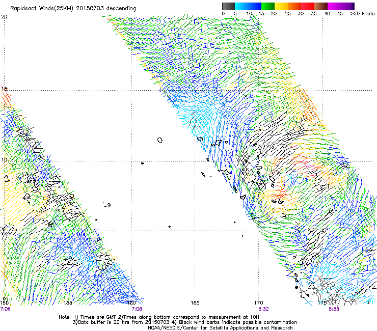
Task: Click the longitude '150' axis label
Action: (x=4, y=302)
